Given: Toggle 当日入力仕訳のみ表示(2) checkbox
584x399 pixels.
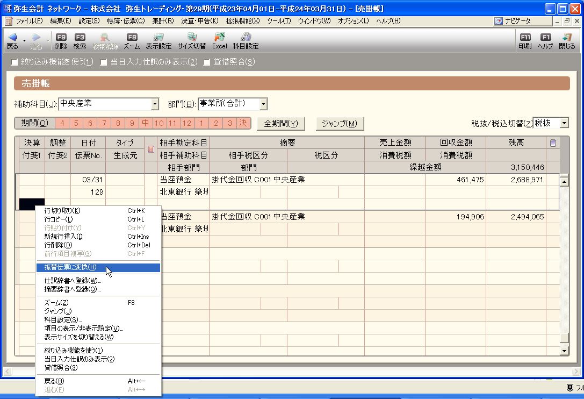Looking at the screenshot, I should click(x=104, y=62).
